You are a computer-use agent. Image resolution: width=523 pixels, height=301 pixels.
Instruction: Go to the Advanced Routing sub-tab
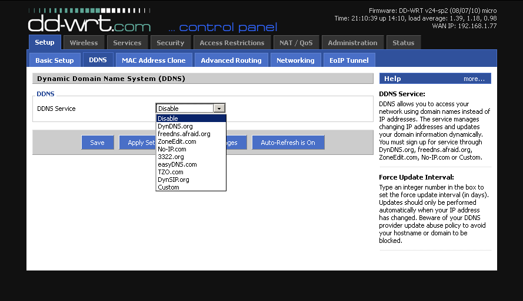coord(231,60)
